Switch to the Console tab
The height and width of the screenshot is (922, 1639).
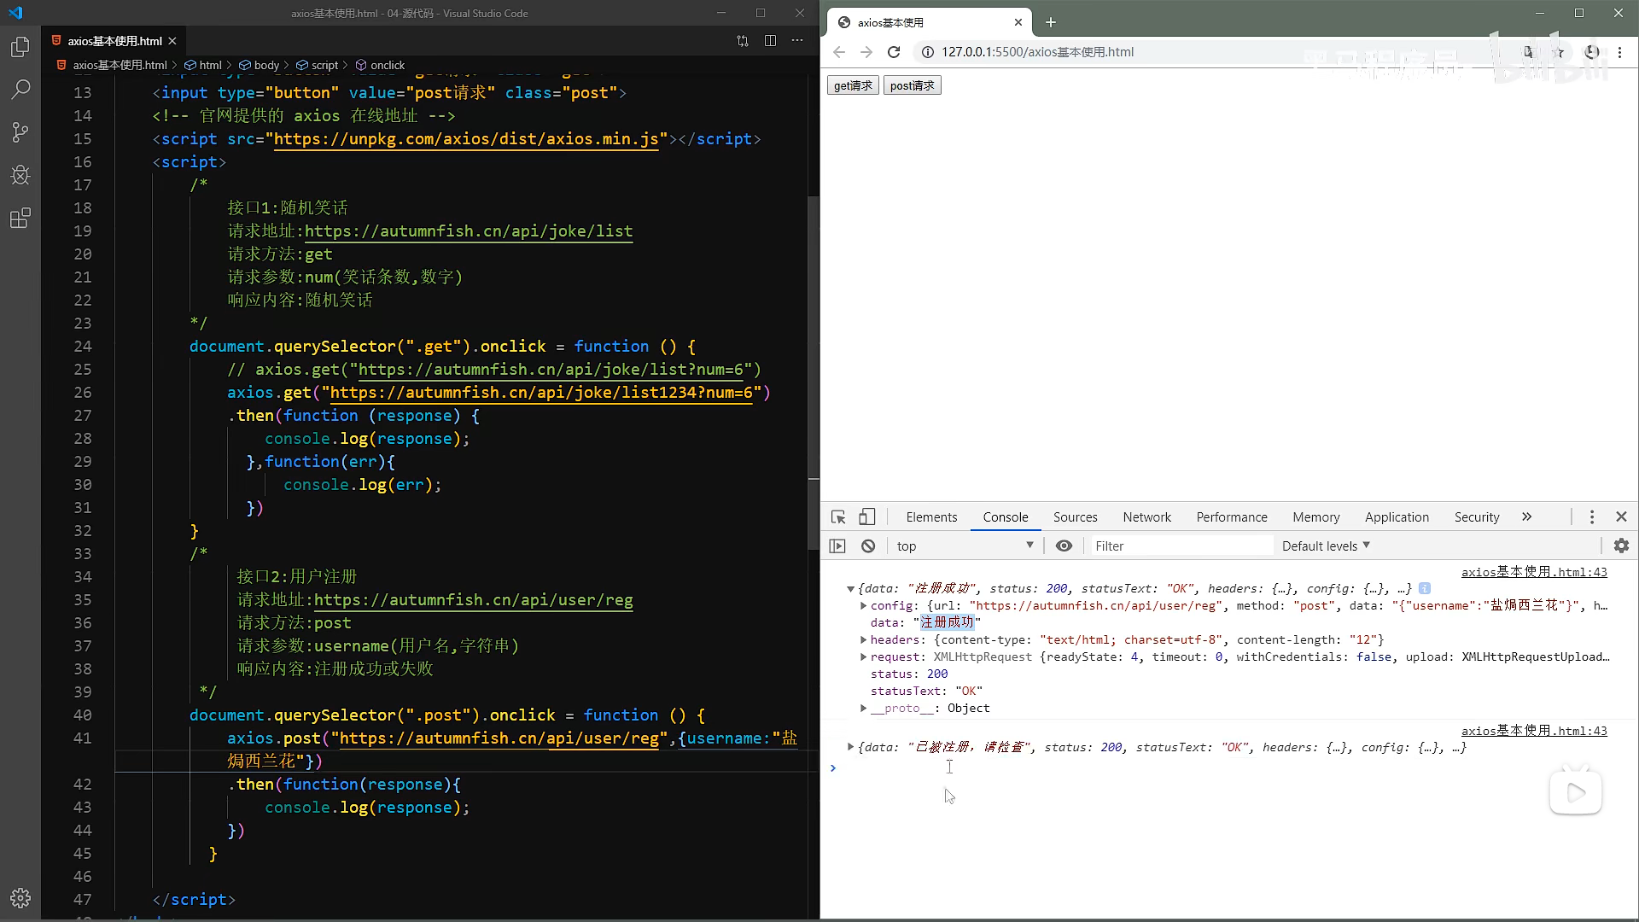click(x=1005, y=517)
